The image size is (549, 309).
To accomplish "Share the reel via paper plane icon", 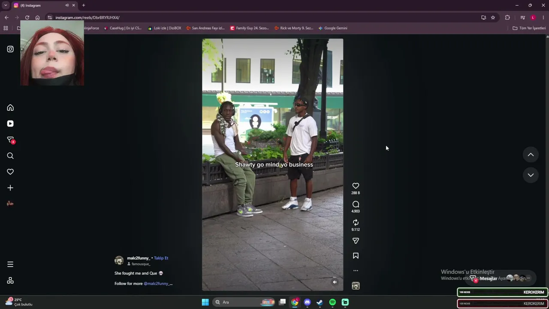I will point(356,241).
